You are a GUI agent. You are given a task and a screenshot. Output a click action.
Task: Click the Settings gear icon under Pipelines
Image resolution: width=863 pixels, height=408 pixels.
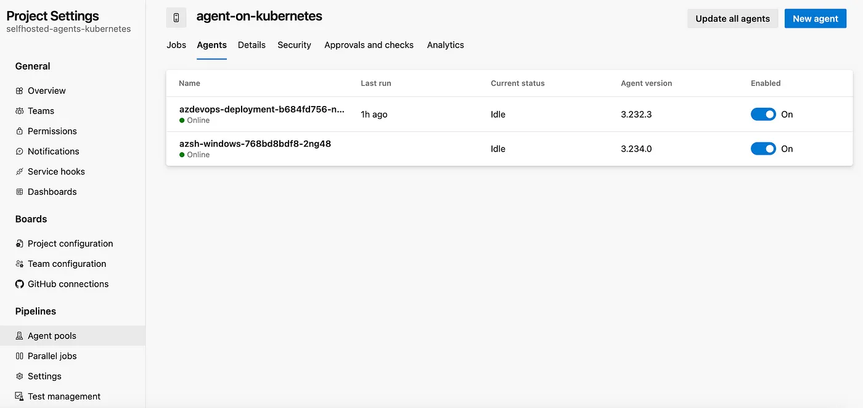[19, 377]
